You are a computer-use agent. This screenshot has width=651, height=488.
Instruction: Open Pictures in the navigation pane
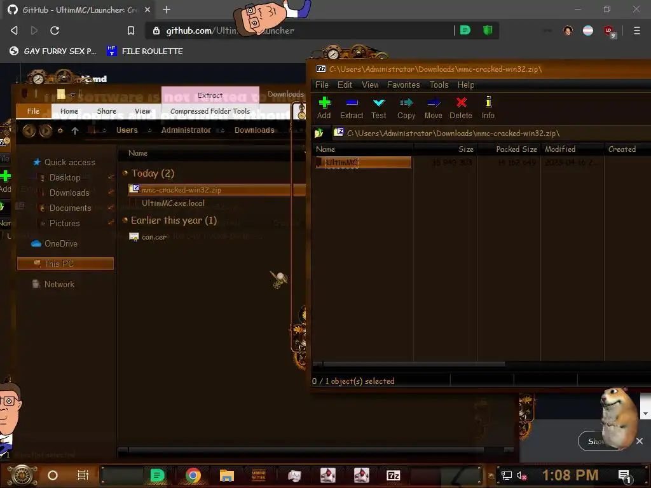pyautogui.click(x=64, y=223)
